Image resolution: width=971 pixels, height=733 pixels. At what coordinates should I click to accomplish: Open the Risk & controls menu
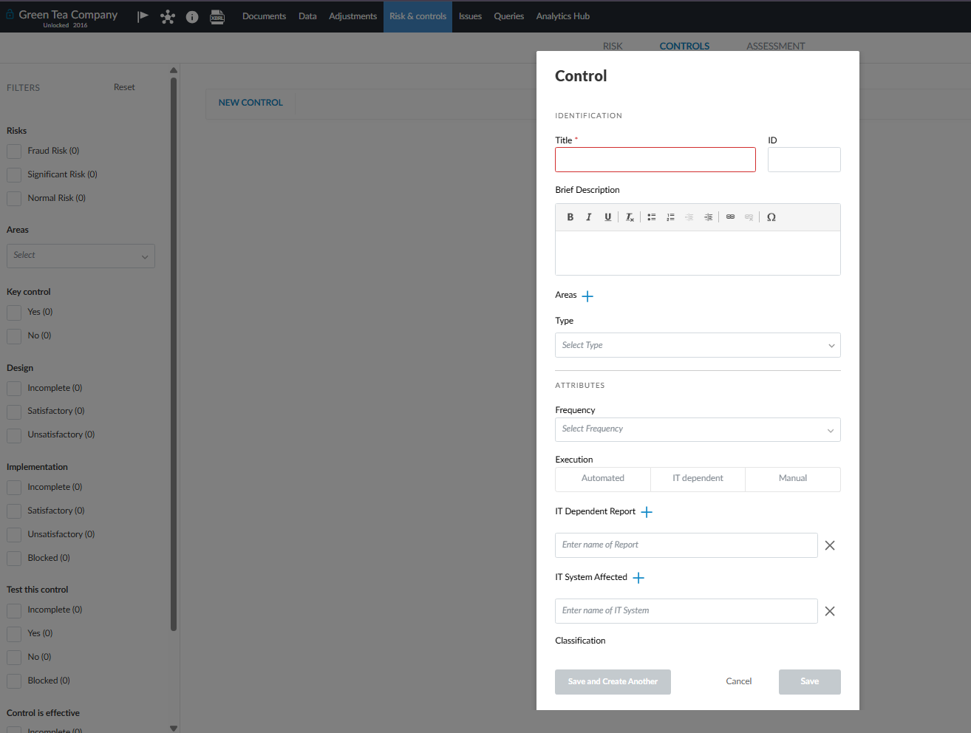pos(418,16)
